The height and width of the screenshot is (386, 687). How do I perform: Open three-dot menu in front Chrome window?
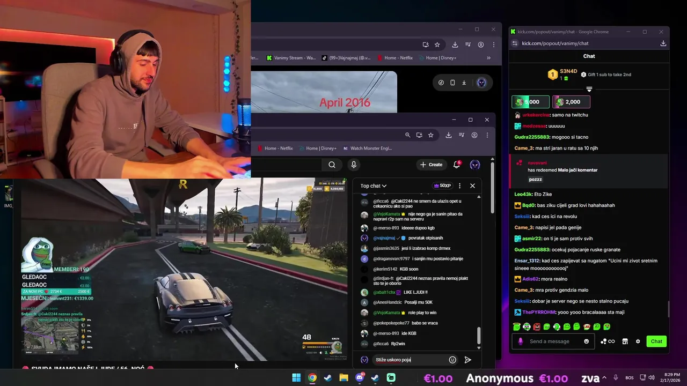click(487, 135)
